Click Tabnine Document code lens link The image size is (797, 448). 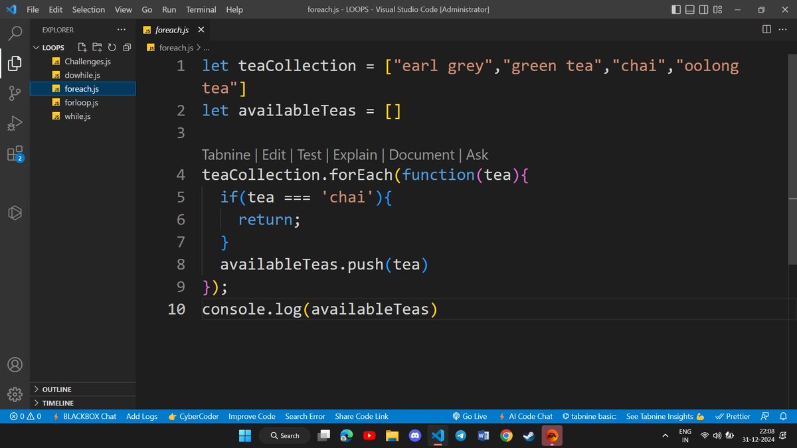pyautogui.click(x=422, y=155)
